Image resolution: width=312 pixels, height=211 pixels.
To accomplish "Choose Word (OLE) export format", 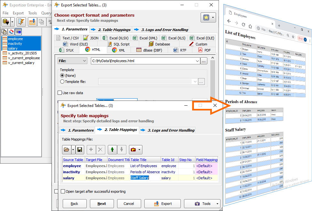I will 76,44.
